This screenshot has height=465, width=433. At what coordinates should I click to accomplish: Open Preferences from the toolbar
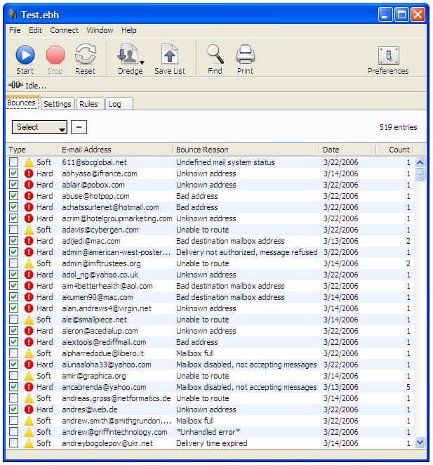[x=387, y=55]
